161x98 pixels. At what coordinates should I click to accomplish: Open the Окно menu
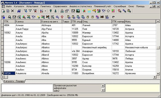point(131,7)
